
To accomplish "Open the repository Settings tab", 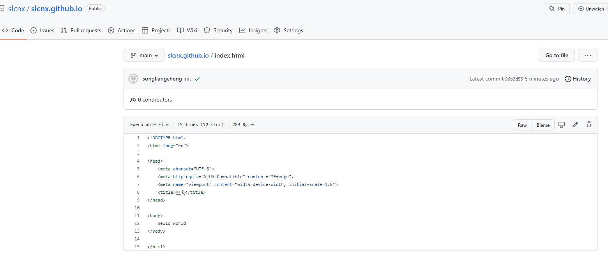I will tap(288, 30).
